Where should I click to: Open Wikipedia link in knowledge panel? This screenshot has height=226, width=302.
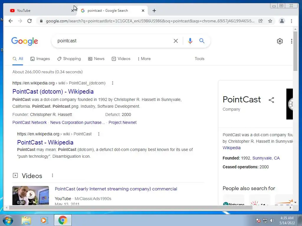(232, 148)
